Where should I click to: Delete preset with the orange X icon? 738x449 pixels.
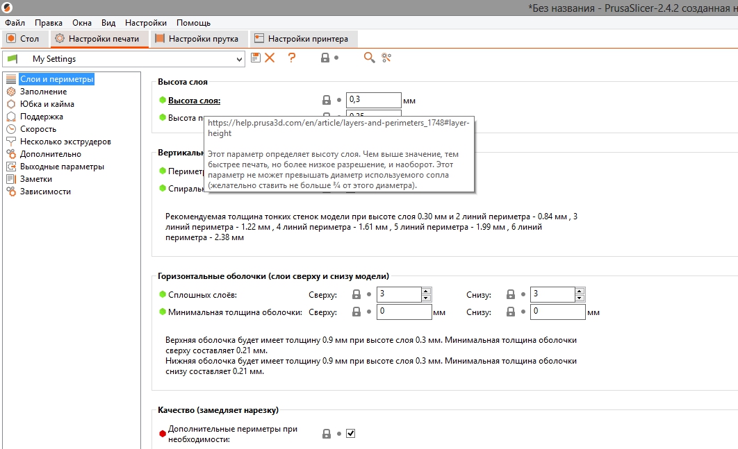(x=270, y=58)
